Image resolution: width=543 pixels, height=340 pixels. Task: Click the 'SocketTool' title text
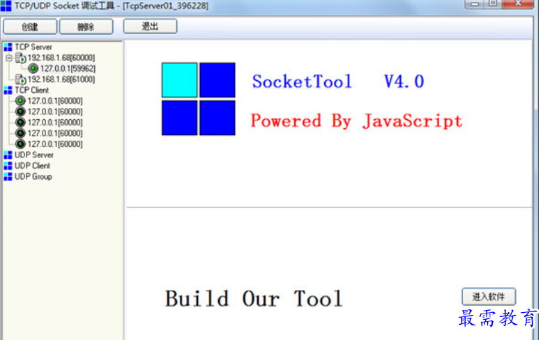click(x=302, y=82)
